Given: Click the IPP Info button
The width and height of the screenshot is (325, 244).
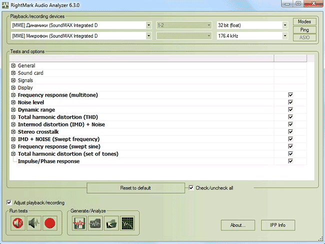Looking at the screenshot, I should coord(277,225).
